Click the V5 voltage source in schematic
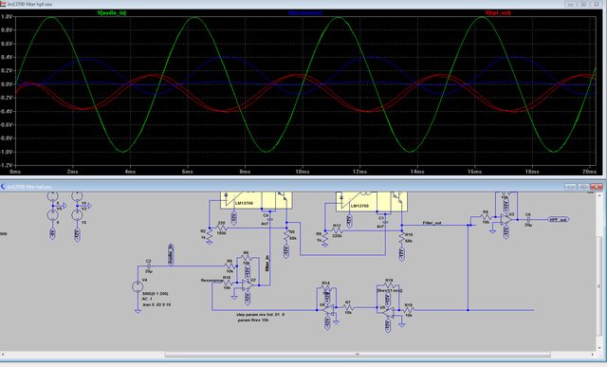Viewport: 607px width, 367px height. coord(53,215)
